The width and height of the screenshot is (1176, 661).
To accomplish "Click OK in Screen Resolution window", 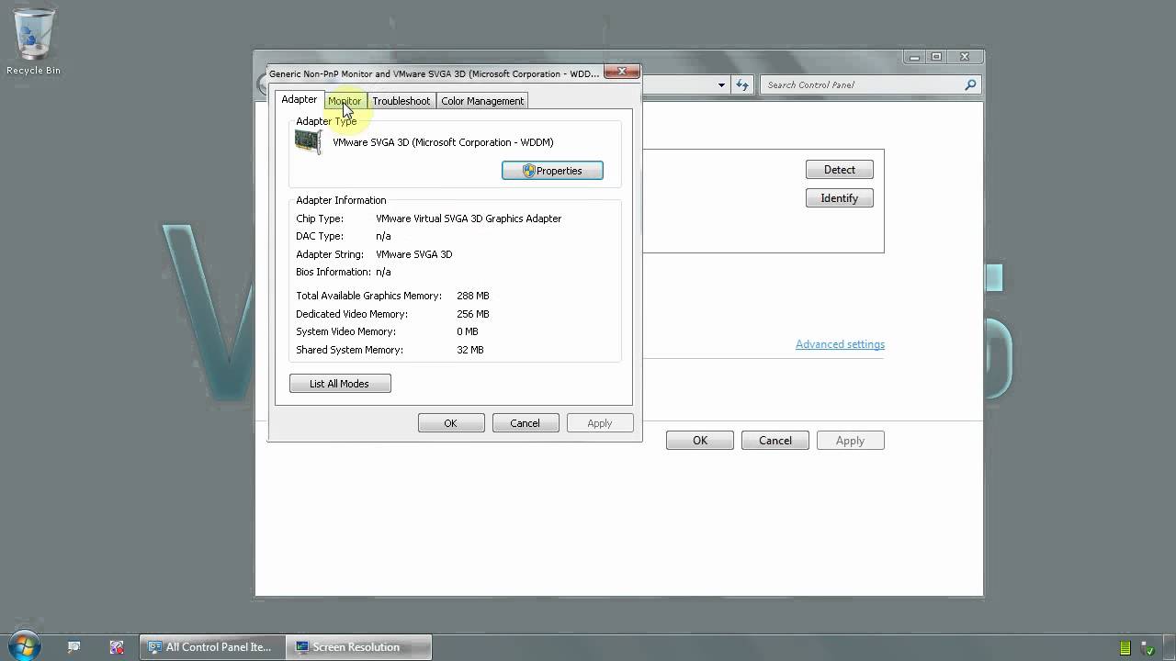I will pyautogui.click(x=700, y=441).
